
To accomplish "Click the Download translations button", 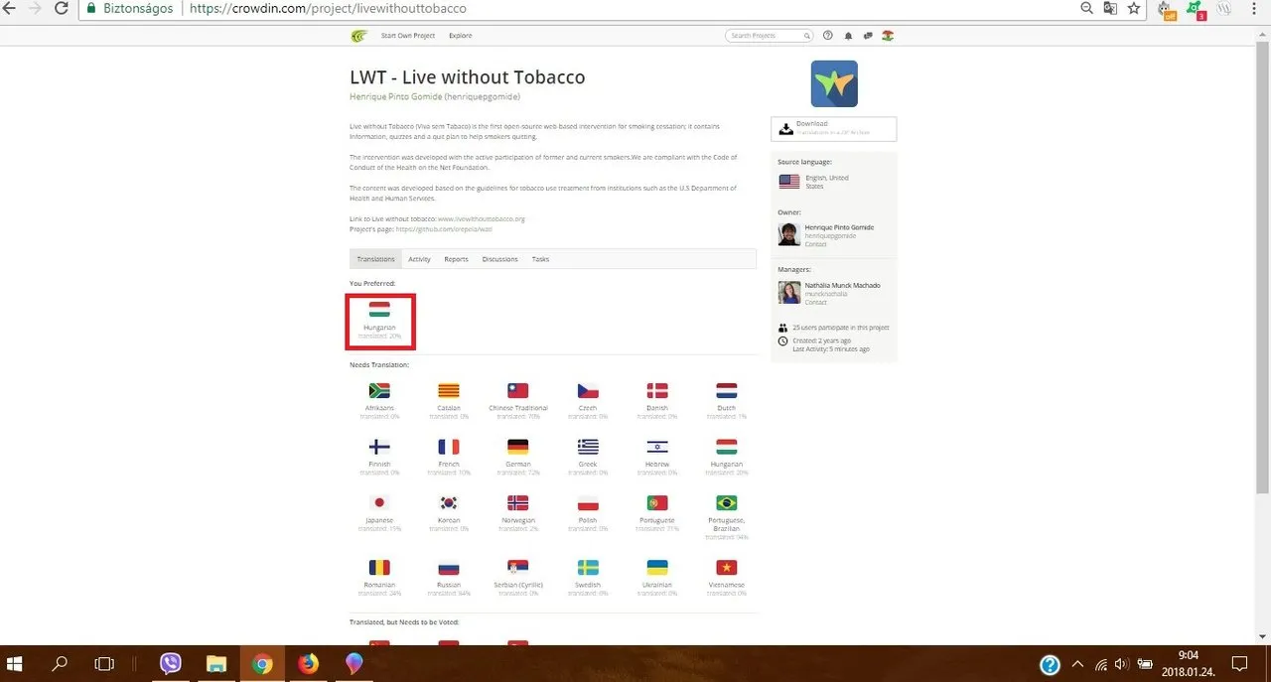I will coord(833,128).
